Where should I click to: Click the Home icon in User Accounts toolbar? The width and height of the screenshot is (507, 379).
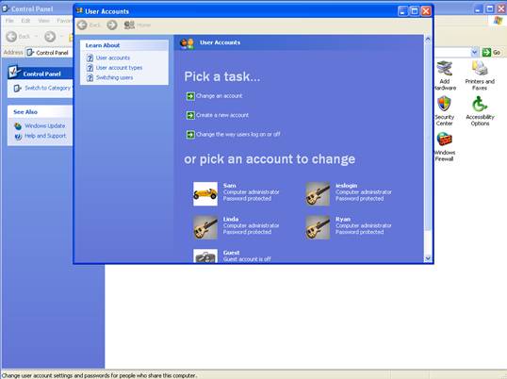pos(129,25)
